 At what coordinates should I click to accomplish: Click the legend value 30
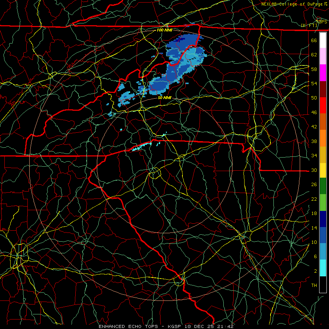coord(314,170)
